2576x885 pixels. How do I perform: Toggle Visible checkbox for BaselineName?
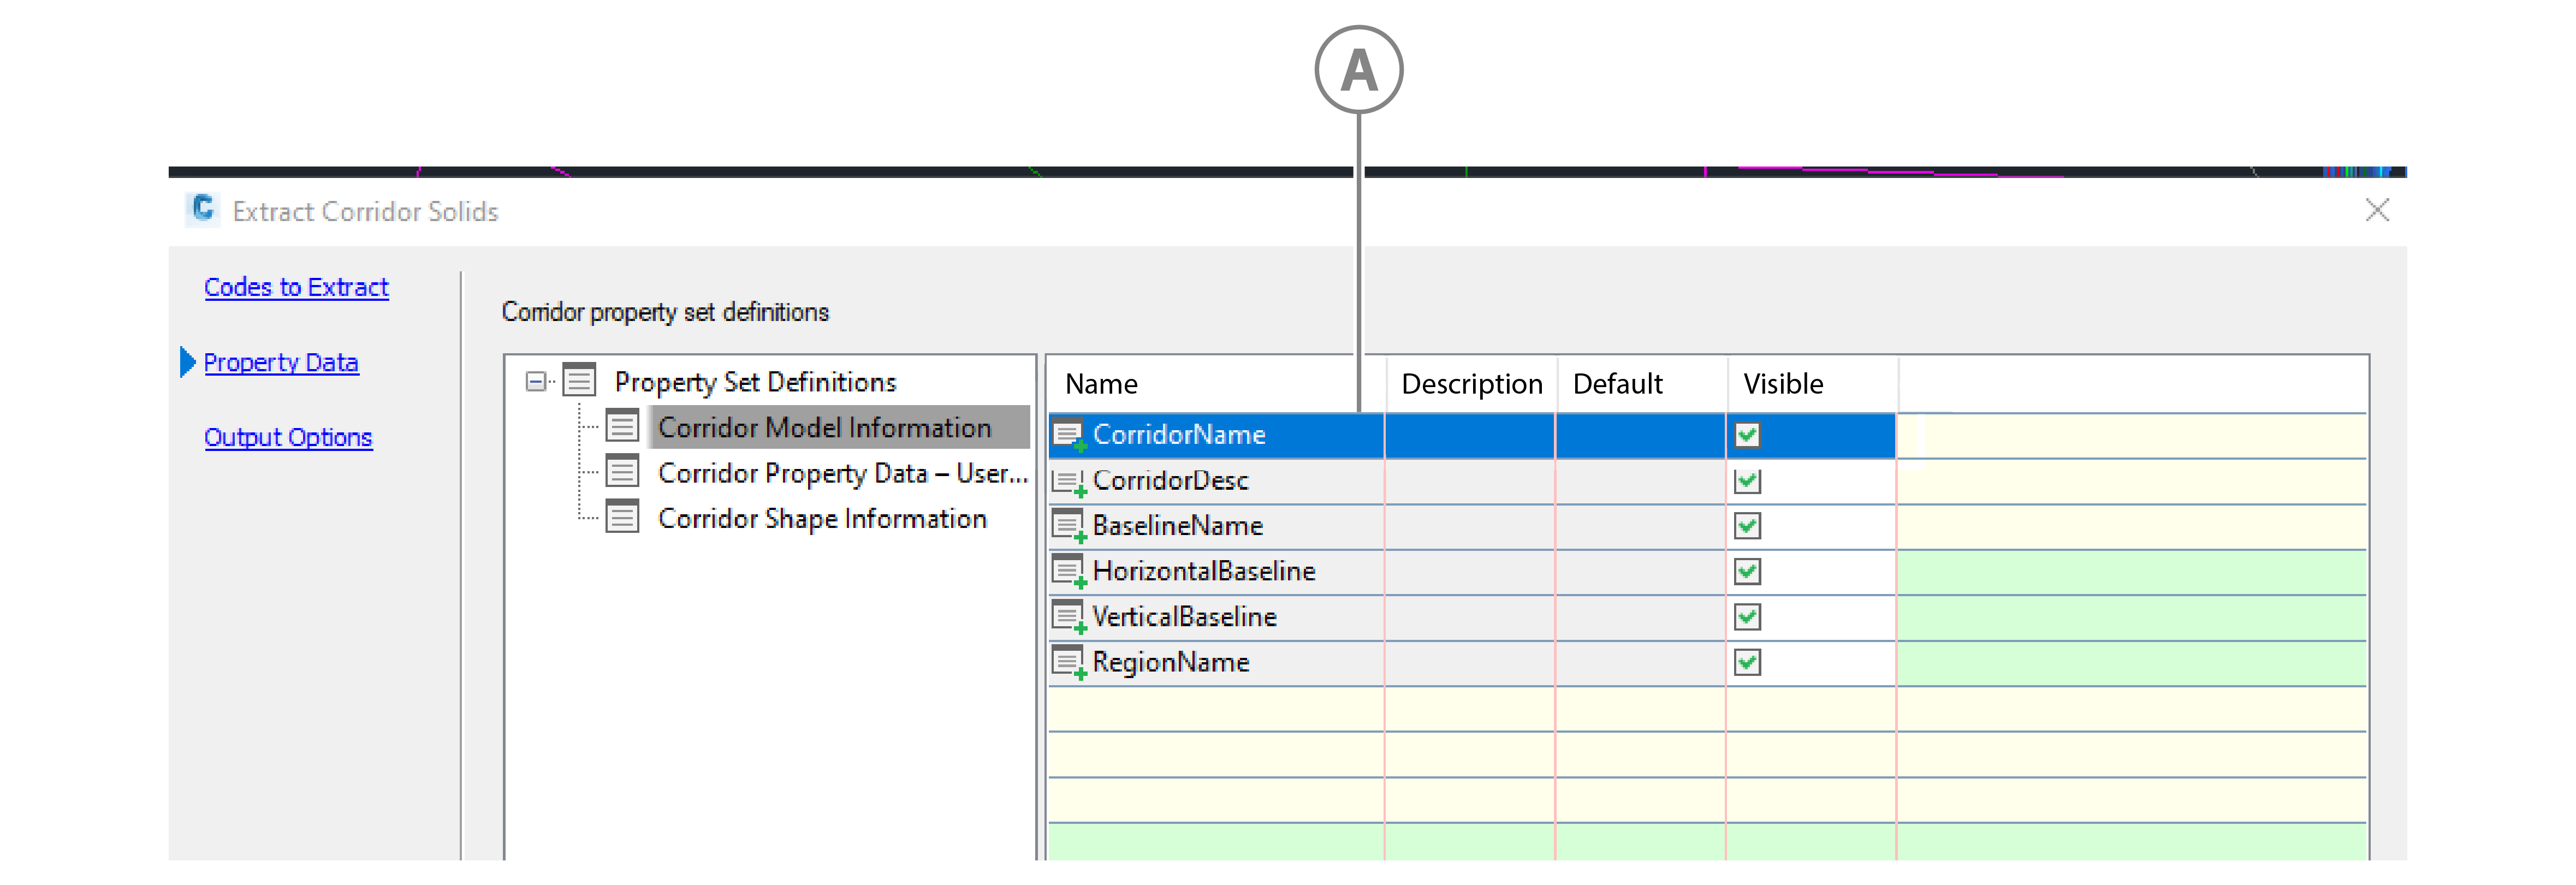(1747, 526)
